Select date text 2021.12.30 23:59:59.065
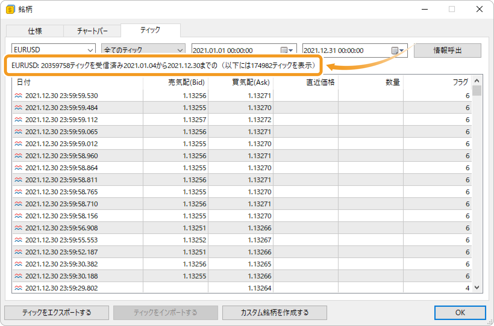Image resolution: width=494 pixels, height=326 pixels. pos(61,132)
